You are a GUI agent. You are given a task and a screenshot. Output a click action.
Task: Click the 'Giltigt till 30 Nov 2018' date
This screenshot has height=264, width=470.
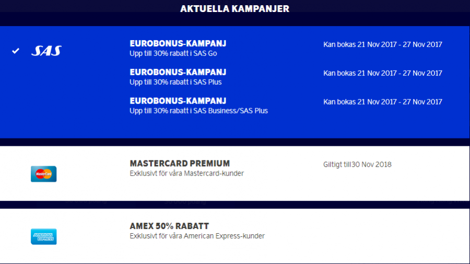pyautogui.click(x=357, y=165)
